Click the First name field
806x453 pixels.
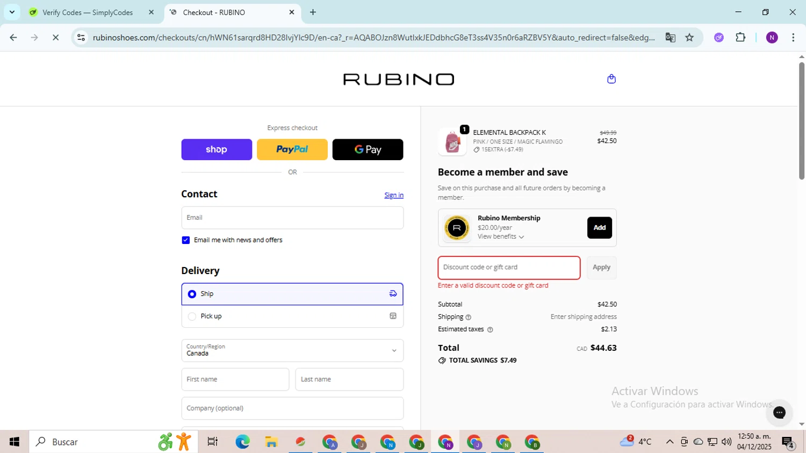(x=235, y=379)
